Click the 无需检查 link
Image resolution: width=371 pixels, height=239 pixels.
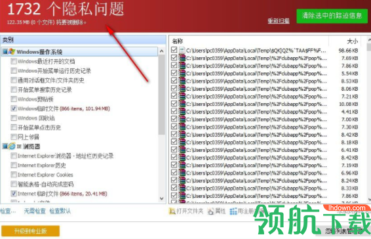pos(35,211)
